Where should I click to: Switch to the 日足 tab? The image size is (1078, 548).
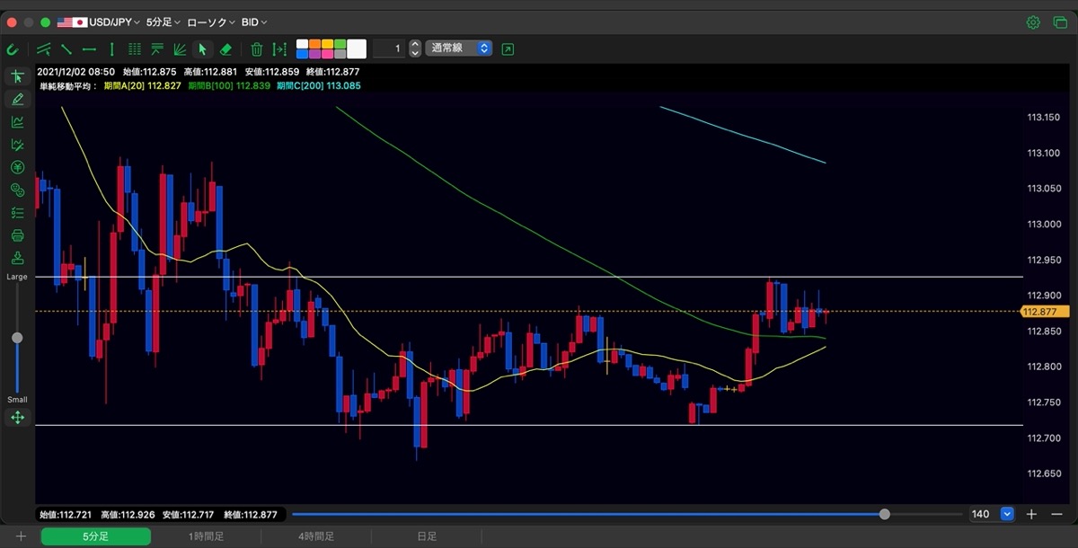click(x=427, y=536)
